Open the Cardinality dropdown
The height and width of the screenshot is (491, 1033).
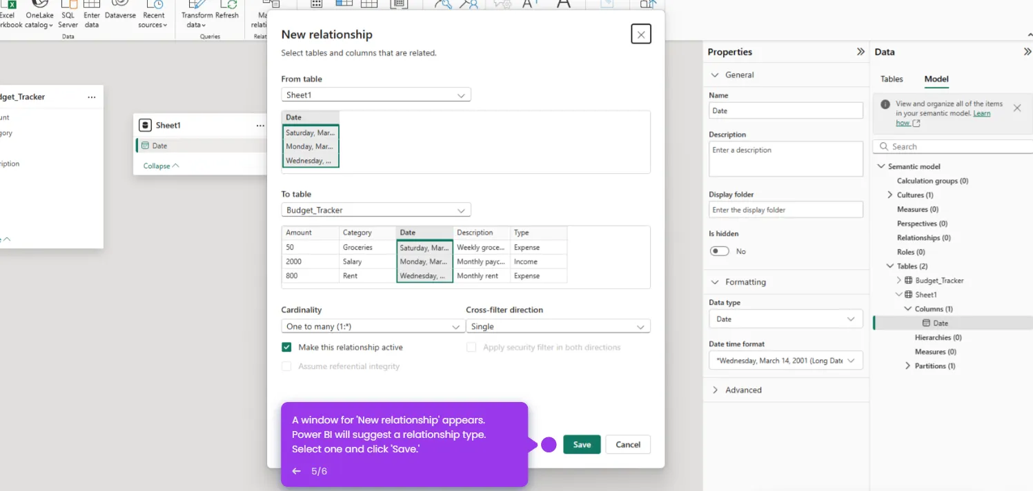click(373, 326)
